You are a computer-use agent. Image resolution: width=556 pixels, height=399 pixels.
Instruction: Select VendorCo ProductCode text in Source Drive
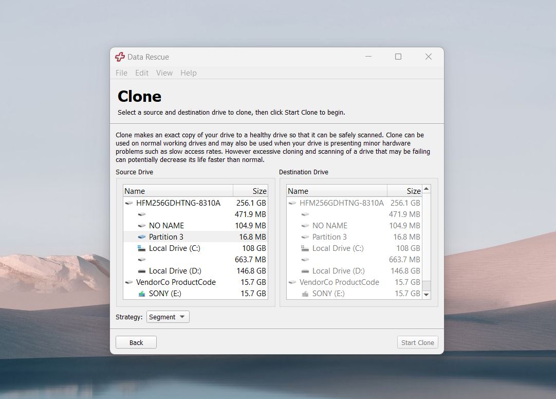click(x=176, y=282)
